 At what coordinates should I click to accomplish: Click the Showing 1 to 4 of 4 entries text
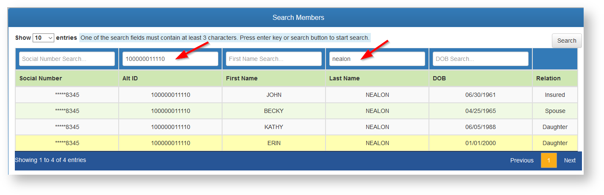click(x=50, y=160)
